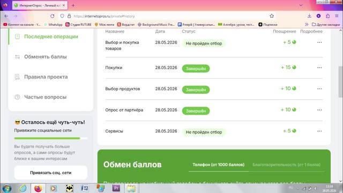The height and width of the screenshot is (193, 343).
Task: Open the Background Music bookmark
Action: pos(156,25)
